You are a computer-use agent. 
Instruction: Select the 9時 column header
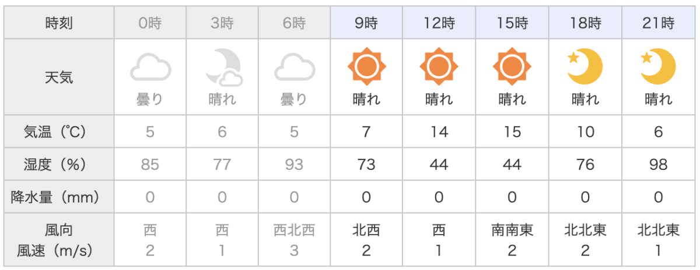click(x=366, y=24)
